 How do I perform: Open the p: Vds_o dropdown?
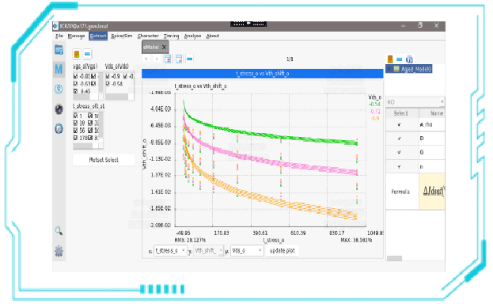coord(247,251)
